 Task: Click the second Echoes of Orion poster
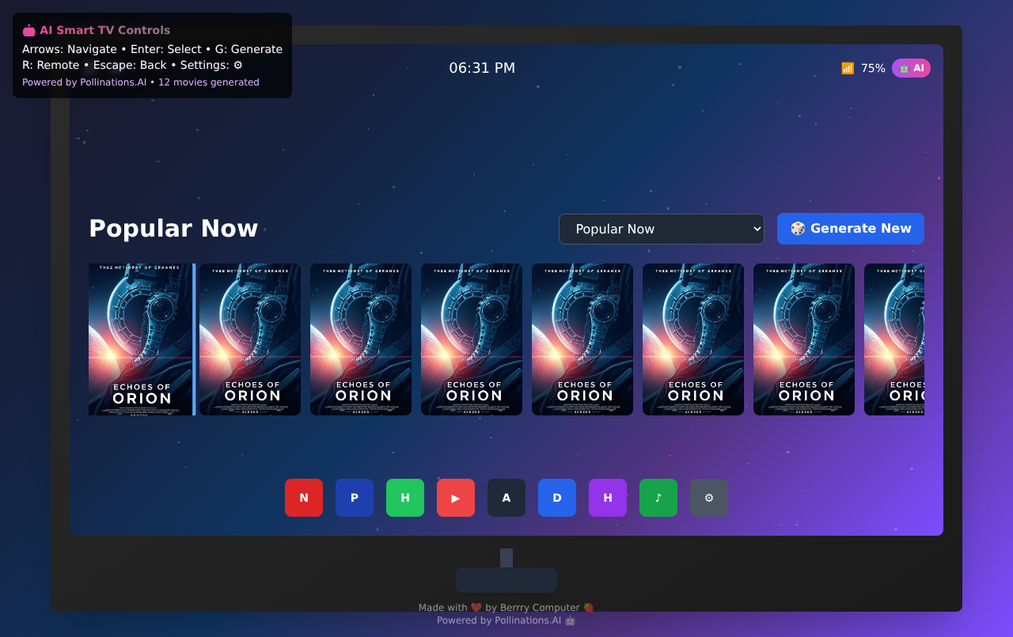click(250, 339)
